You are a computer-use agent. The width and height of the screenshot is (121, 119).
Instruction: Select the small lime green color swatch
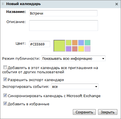[69, 43]
